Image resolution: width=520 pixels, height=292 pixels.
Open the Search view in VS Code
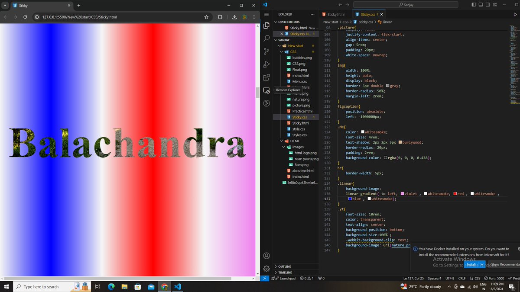[x=266, y=39]
